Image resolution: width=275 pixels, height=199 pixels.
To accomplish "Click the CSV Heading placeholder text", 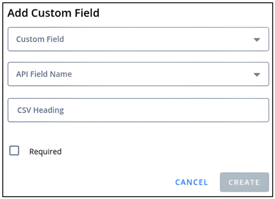I will point(40,110).
